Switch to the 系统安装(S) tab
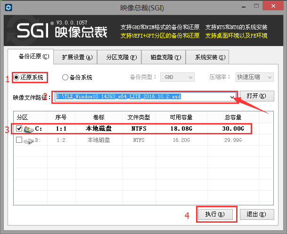The image size is (287, 234). pos(207,57)
